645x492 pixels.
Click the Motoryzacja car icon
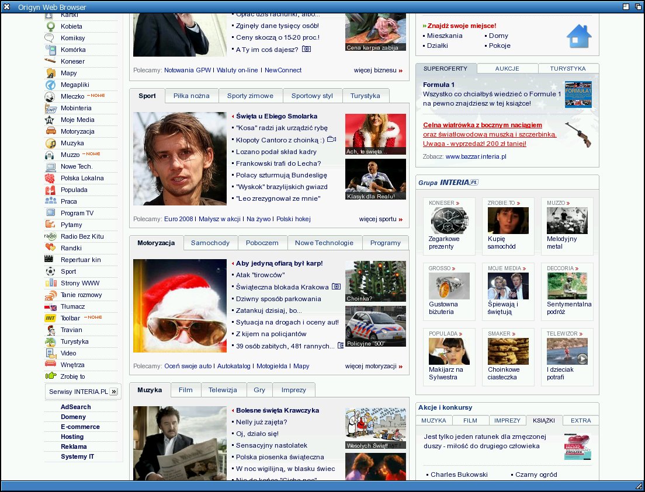pos(51,131)
